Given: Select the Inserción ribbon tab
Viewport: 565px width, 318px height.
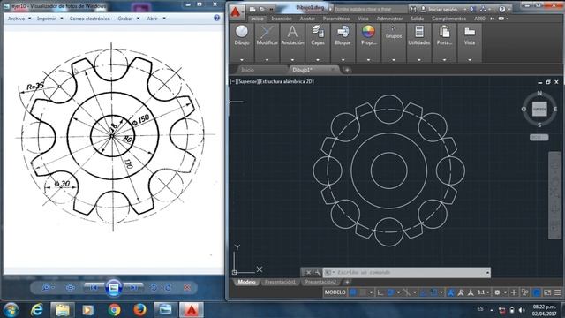Looking at the screenshot, I should tap(282, 19).
